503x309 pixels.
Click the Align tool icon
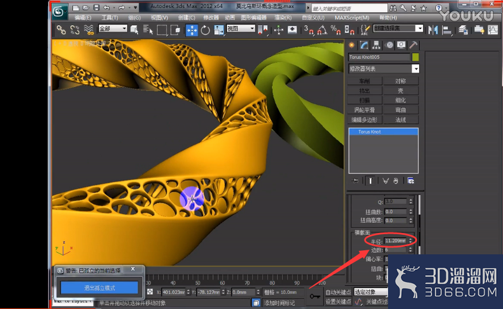click(x=447, y=30)
